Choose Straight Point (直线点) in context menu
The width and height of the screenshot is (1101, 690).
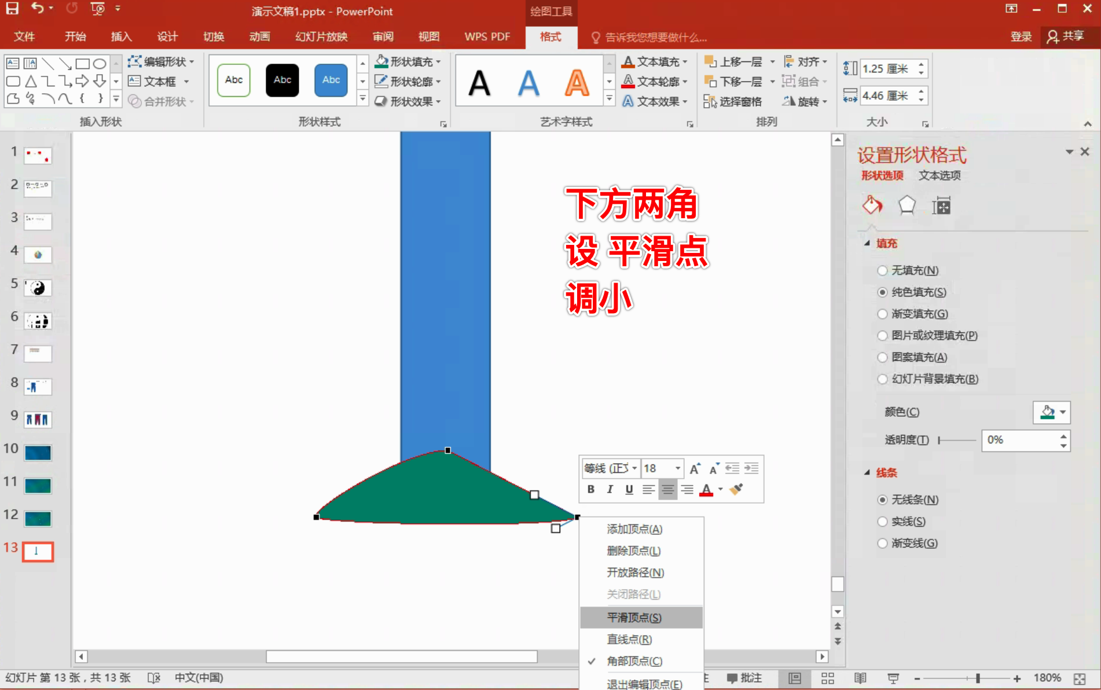tap(641, 639)
